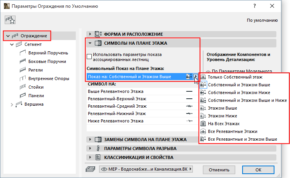Click line symbol for Релевантный-Верхний Этаж
Screen dimensions: 290x178
[x=189, y=99]
